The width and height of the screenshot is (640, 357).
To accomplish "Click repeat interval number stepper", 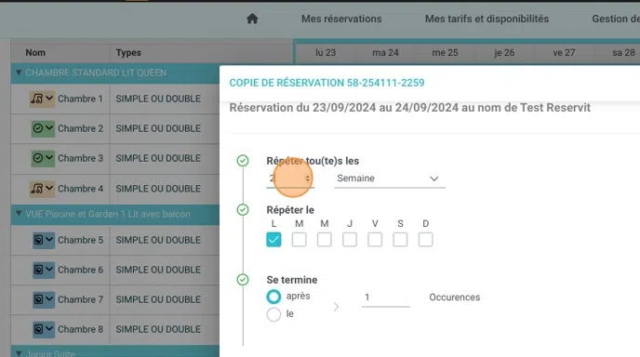I will point(307,178).
